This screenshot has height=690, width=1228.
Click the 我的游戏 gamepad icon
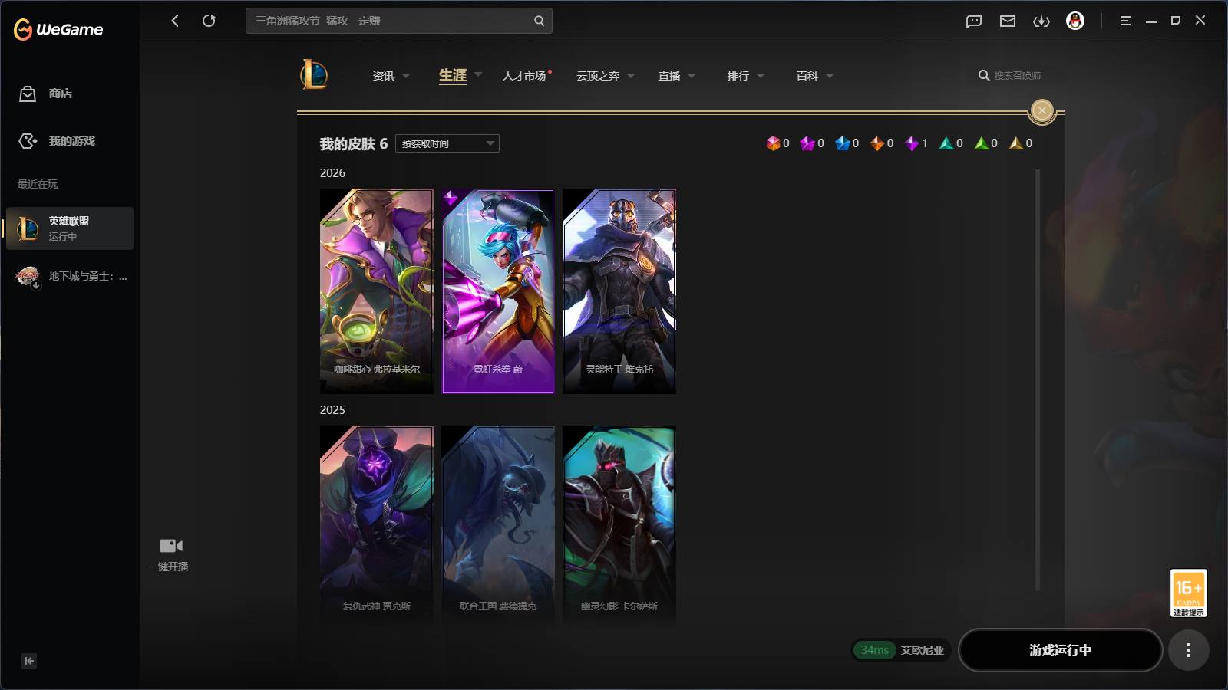coord(28,141)
